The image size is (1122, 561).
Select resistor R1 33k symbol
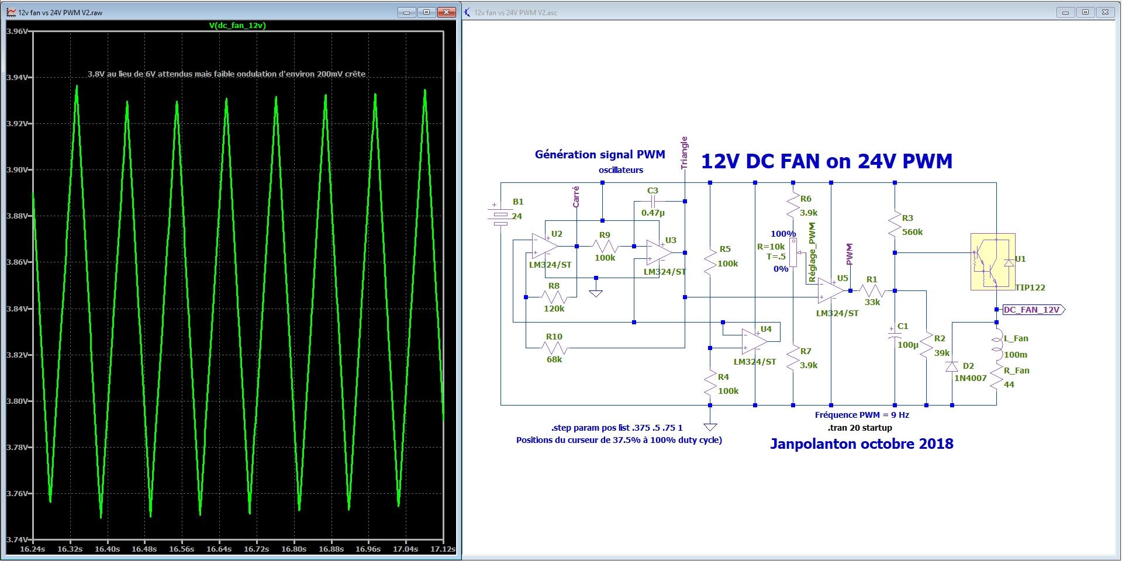point(872,290)
